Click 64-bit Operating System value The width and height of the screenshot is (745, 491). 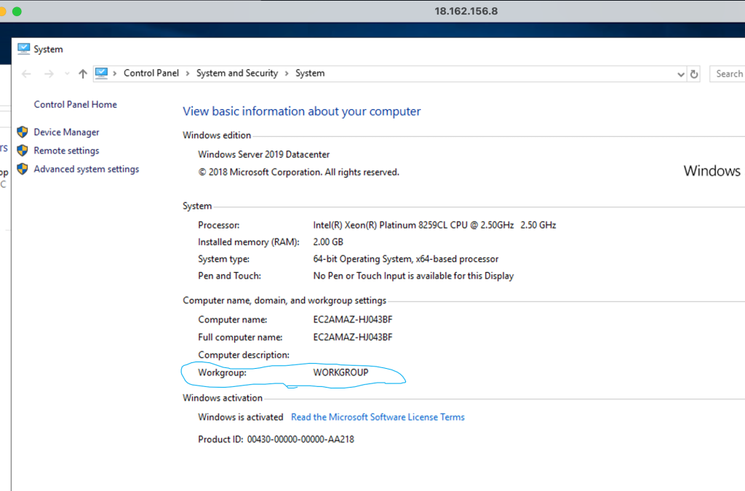406,259
